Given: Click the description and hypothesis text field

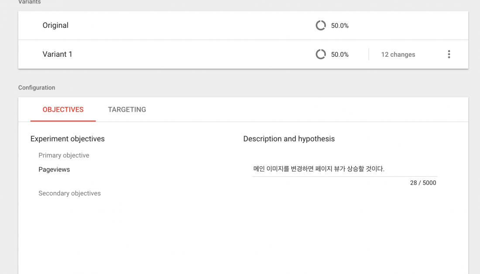Looking at the screenshot, I should (344, 168).
